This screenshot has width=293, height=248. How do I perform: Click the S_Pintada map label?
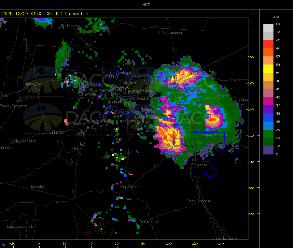[x=87, y=94]
